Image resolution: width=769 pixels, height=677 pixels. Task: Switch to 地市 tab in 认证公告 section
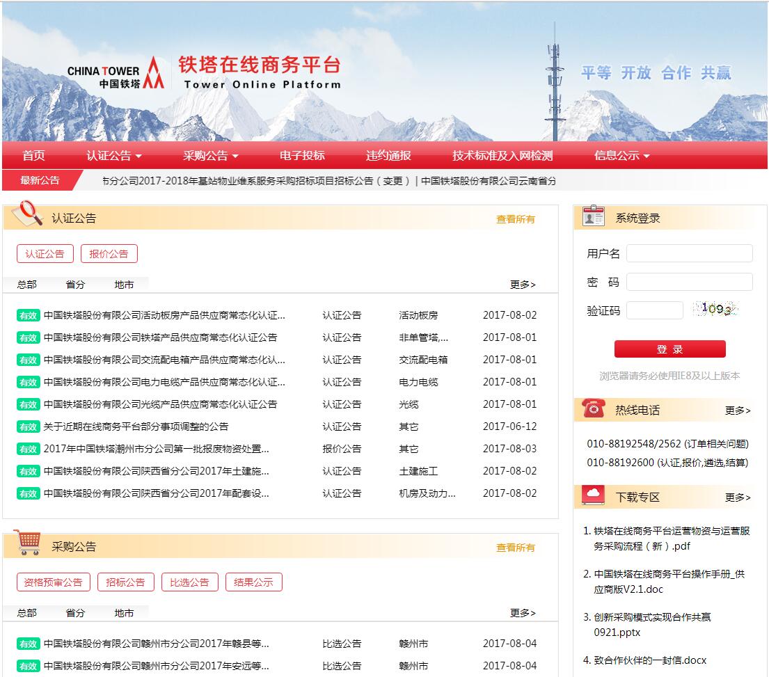coord(124,285)
